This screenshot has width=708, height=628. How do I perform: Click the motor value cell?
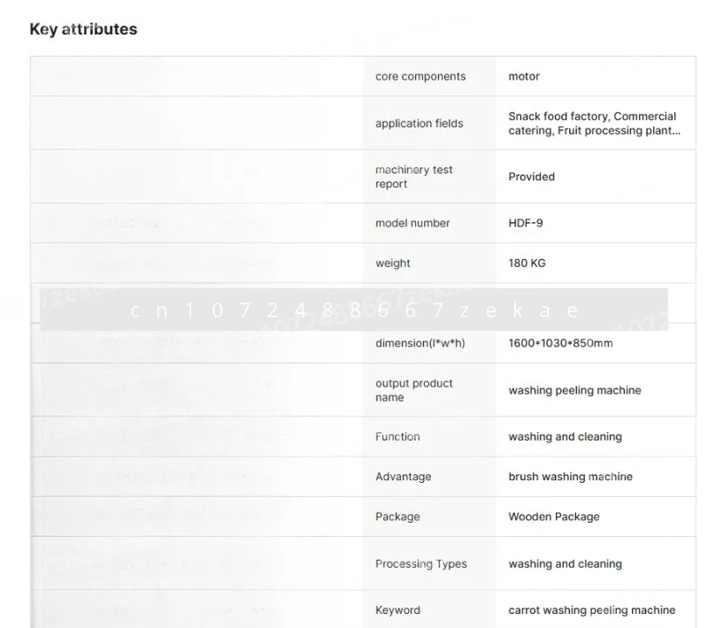click(x=524, y=77)
